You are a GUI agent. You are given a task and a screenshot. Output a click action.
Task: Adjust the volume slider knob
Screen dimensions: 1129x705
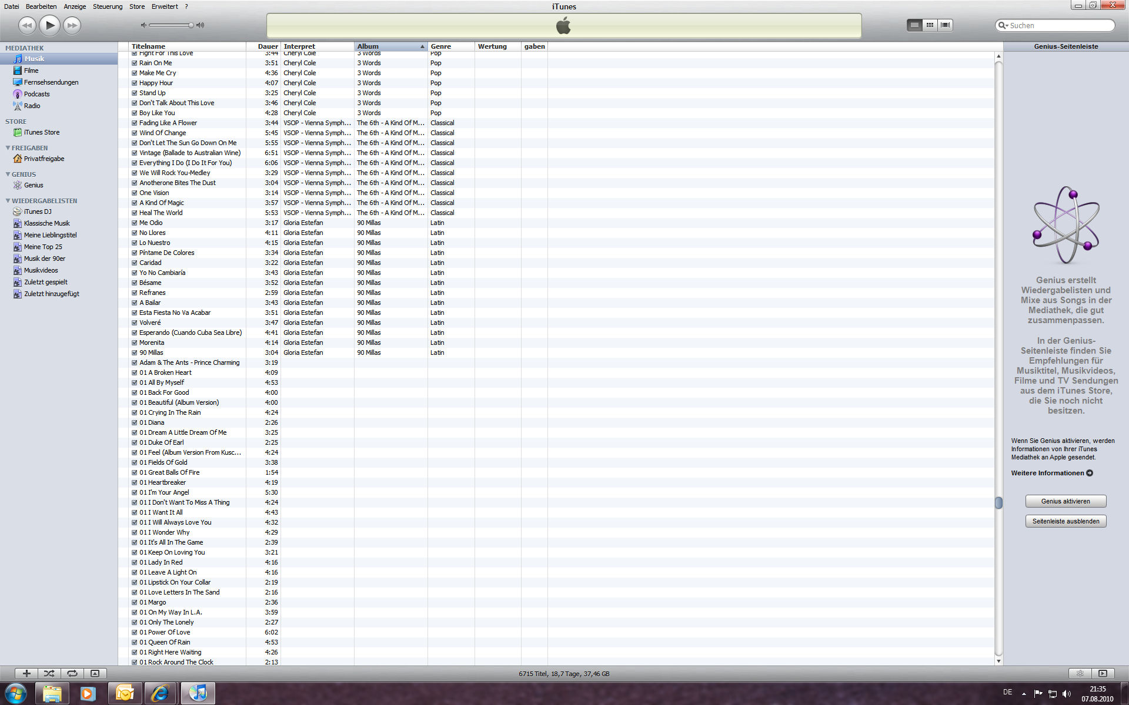pos(191,25)
